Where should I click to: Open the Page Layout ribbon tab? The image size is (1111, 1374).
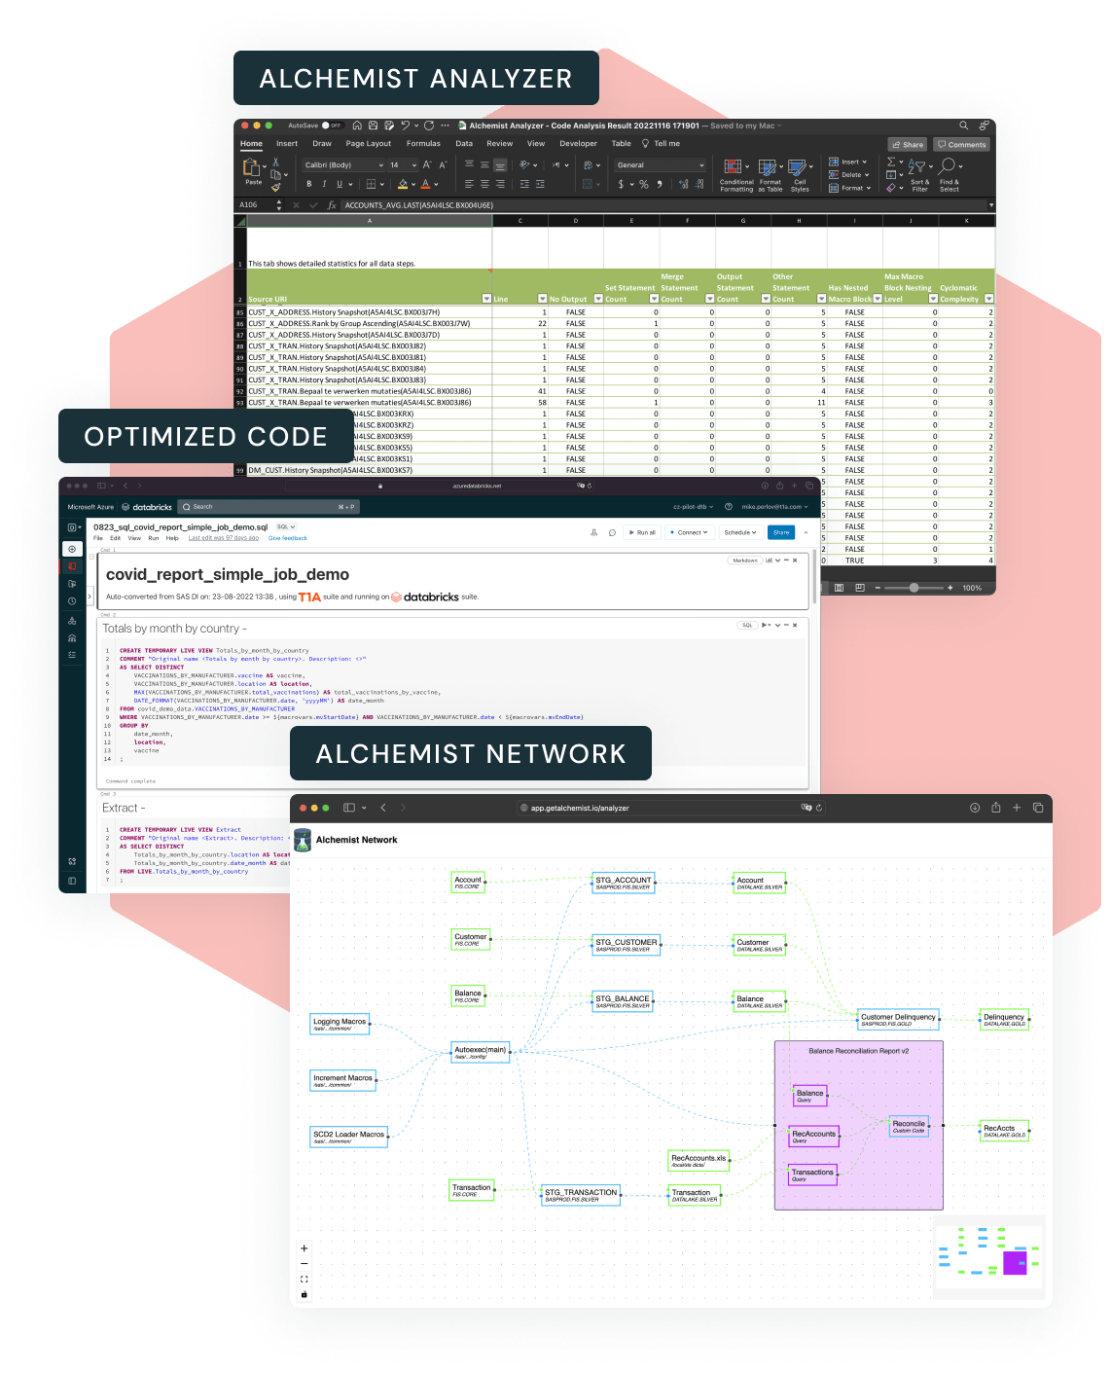(x=368, y=144)
